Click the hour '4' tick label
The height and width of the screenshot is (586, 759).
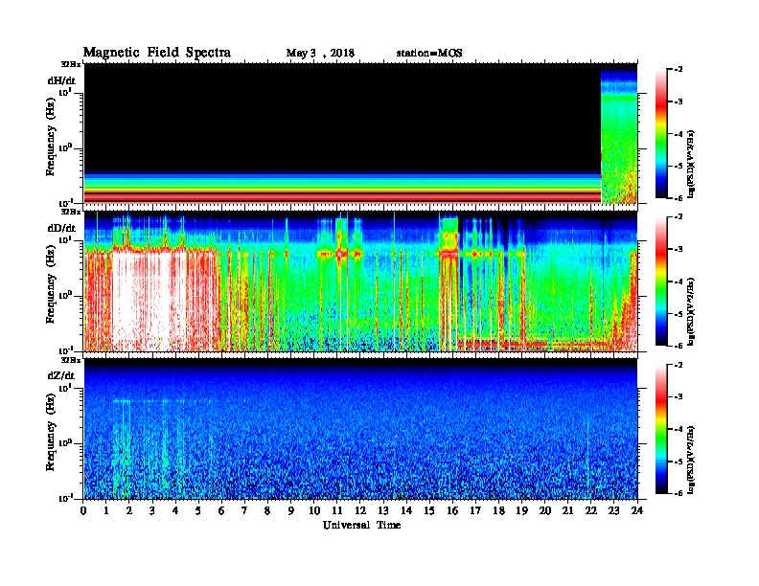[175, 510]
